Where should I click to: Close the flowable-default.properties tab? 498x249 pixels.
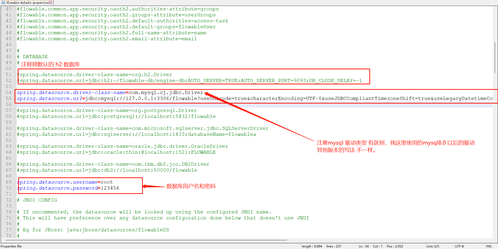coord(50,2)
